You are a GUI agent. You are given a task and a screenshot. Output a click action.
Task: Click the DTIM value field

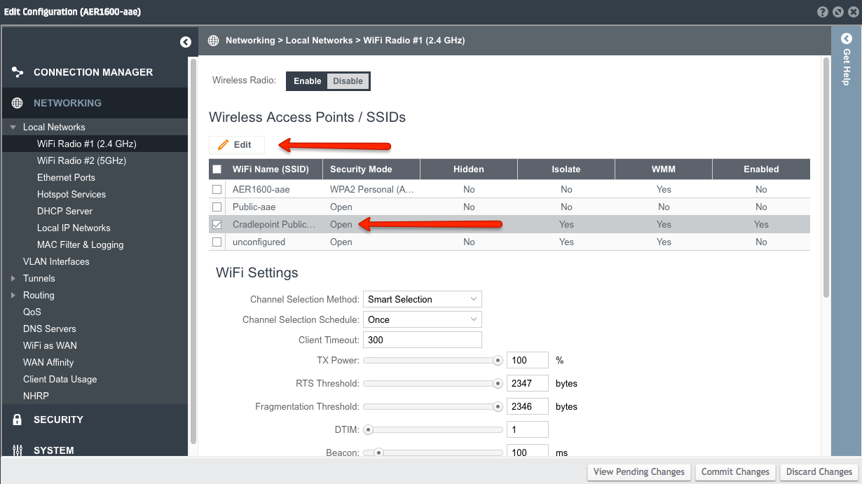[x=527, y=429]
